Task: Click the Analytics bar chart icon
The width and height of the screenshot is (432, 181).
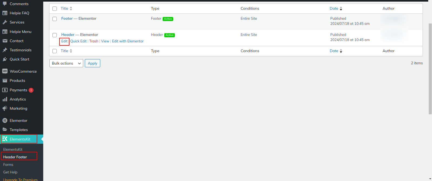Action: 5,99
